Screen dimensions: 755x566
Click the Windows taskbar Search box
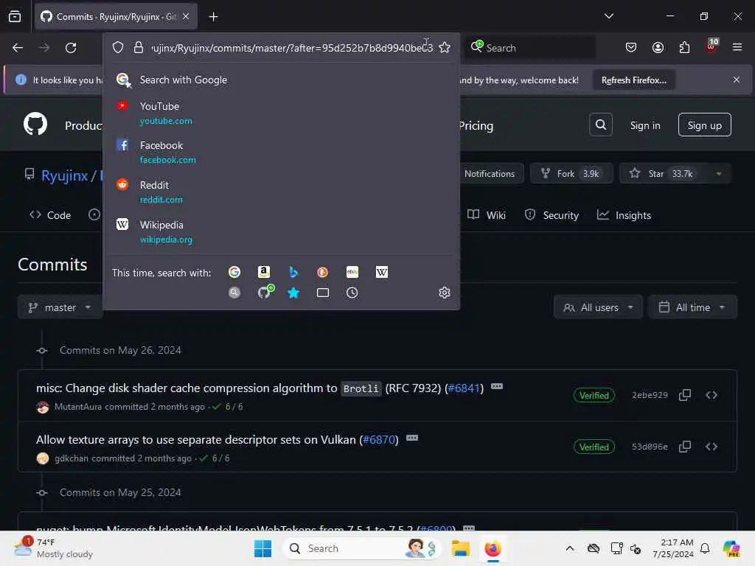click(361, 548)
